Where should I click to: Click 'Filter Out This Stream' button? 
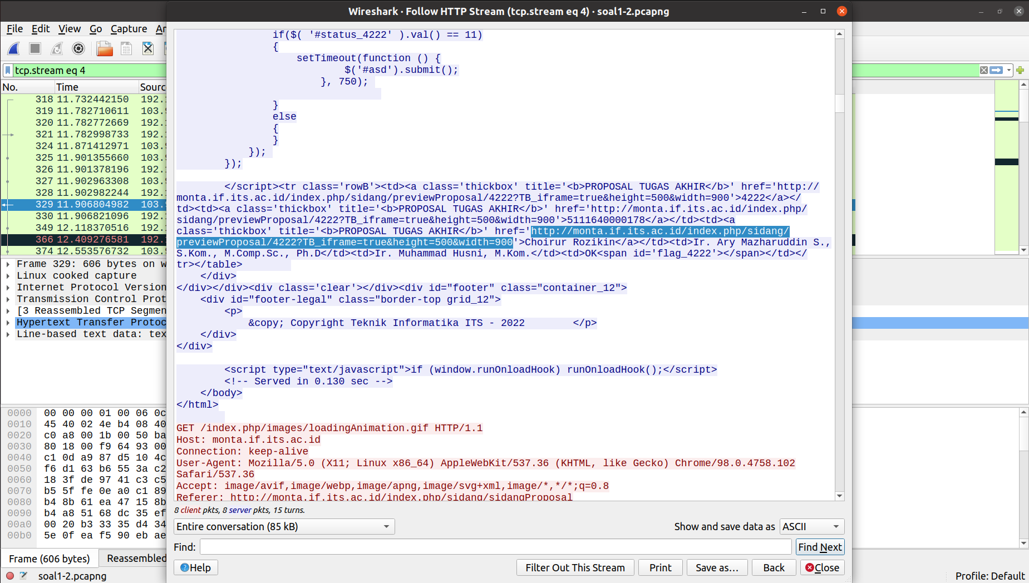coord(575,567)
